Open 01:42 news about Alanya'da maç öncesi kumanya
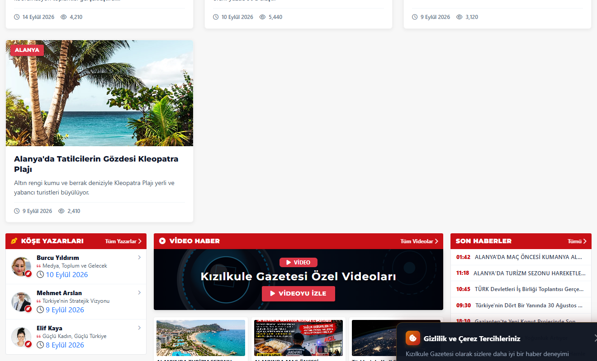This screenshot has height=361, width=597. click(521, 257)
